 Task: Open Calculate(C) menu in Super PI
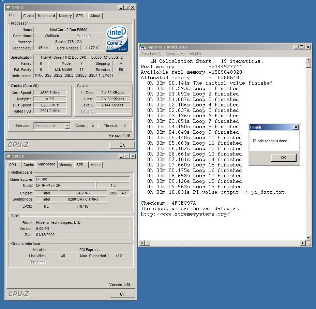(151, 54)
